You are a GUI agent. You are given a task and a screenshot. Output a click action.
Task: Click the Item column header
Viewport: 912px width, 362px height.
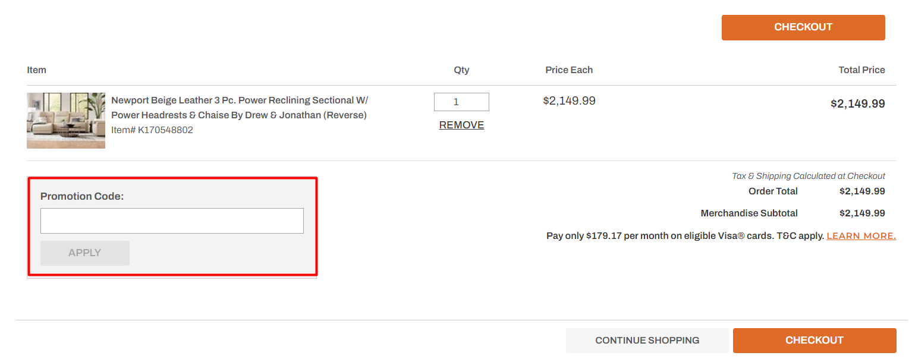coord(36,70)
